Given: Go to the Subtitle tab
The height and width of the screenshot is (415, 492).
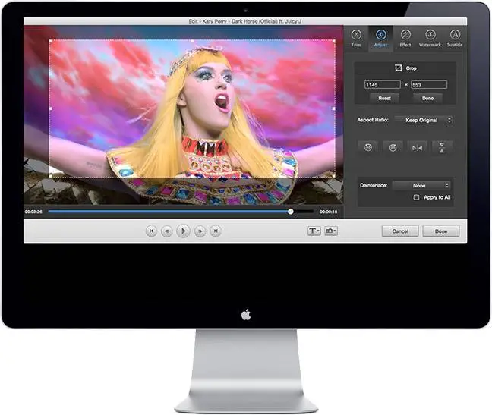Looking at the screenshot, I should (x=455, y=38).
